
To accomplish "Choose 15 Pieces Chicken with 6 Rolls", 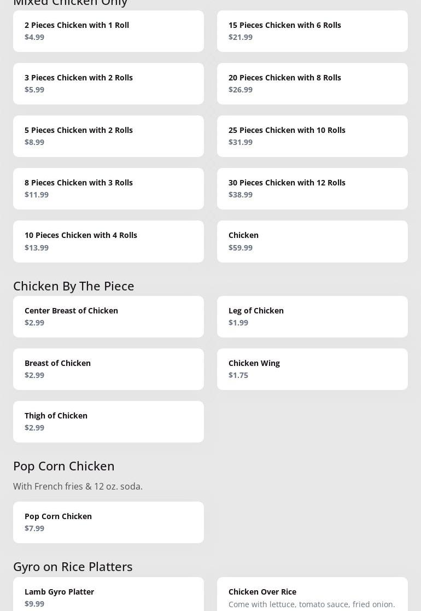I will coord(312,31).
